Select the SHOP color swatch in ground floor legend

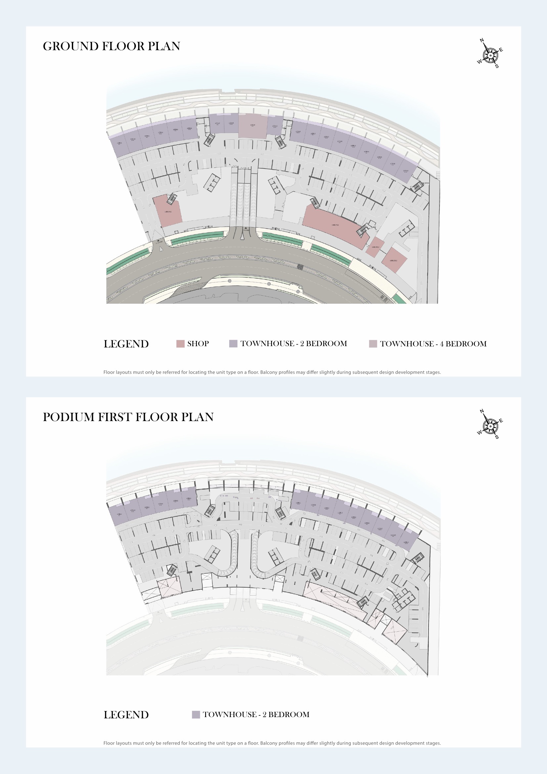180,344
